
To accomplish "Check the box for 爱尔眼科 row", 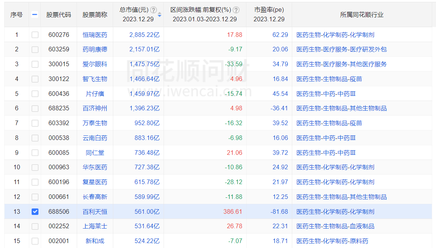I will pyautogui.click(x=35, y=64).
